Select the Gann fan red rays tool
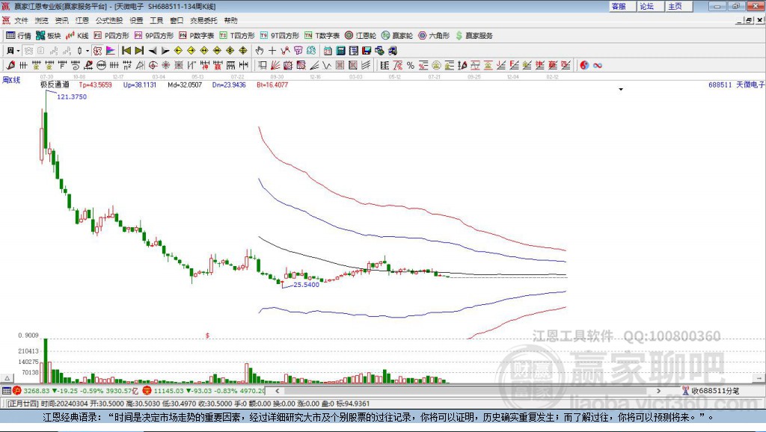The width and height of the screenshot is (766, 432). (275, 65)
